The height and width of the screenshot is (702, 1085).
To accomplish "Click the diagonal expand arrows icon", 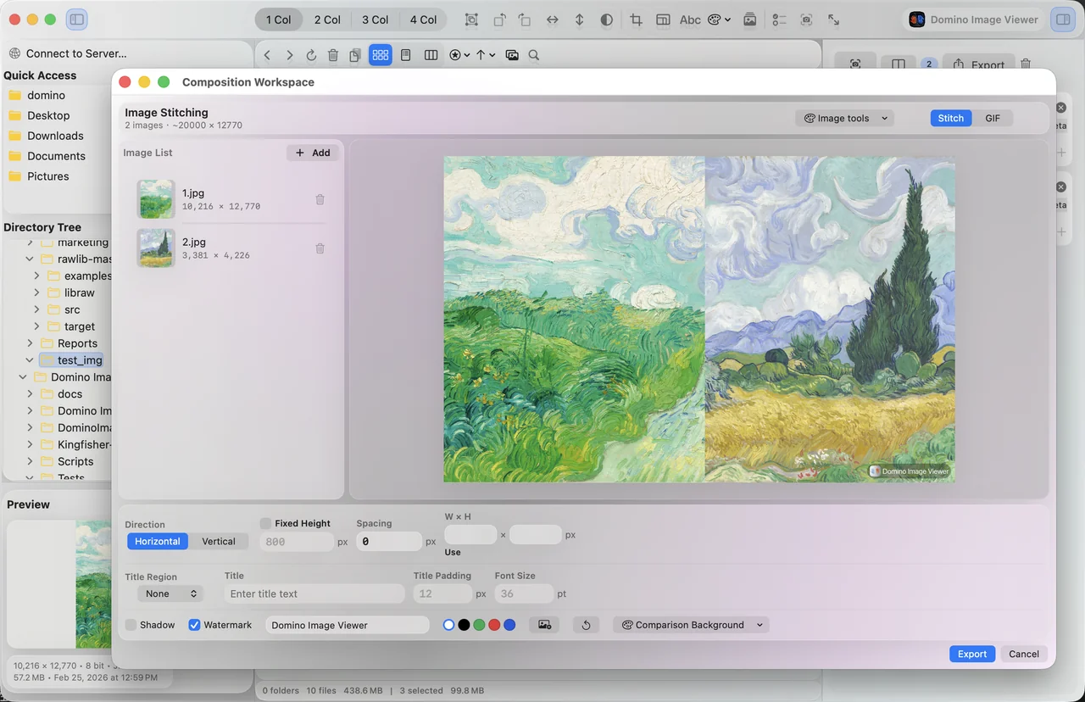I will pyautogui.click(x=834, y=19).
